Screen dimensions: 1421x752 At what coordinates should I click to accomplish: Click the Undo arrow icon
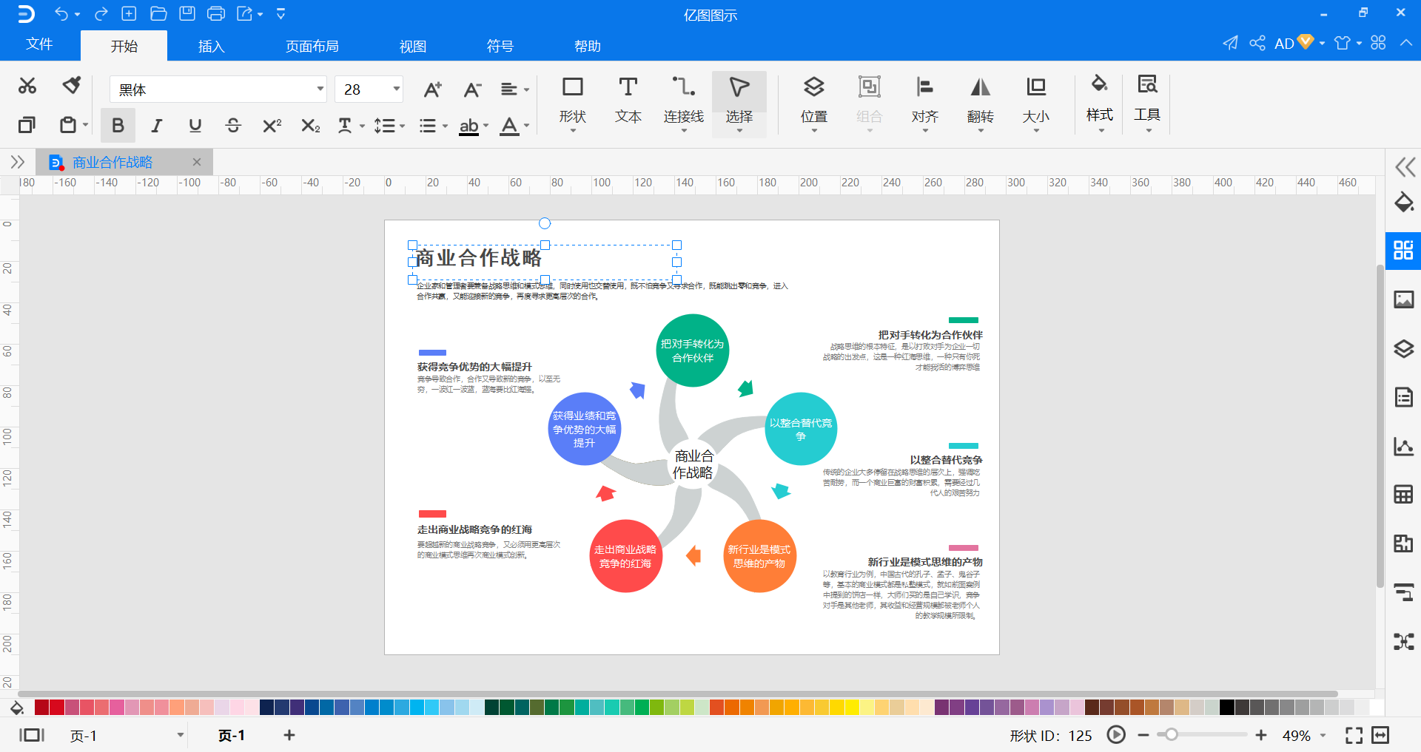[x=61, y=13]
